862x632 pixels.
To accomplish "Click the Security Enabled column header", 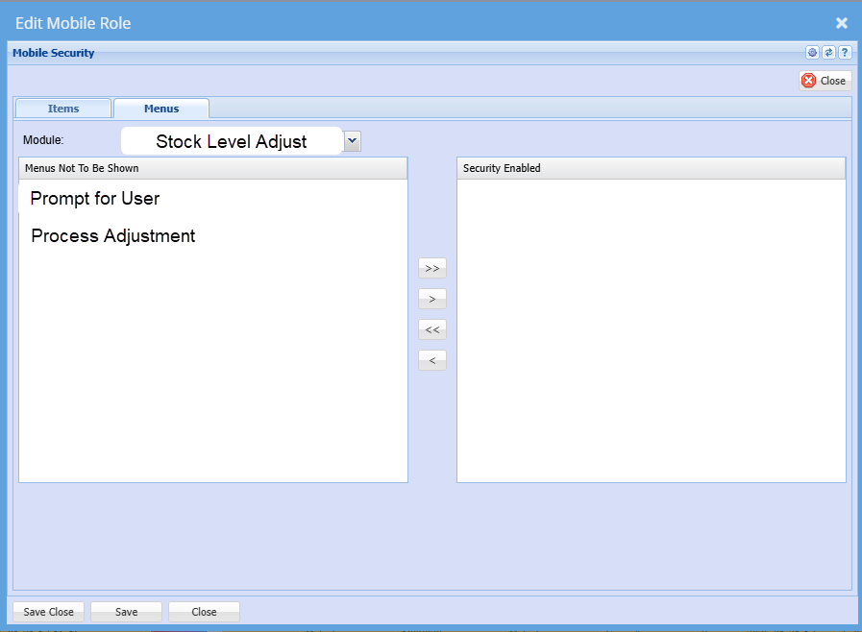I will [x=651, y=168].
